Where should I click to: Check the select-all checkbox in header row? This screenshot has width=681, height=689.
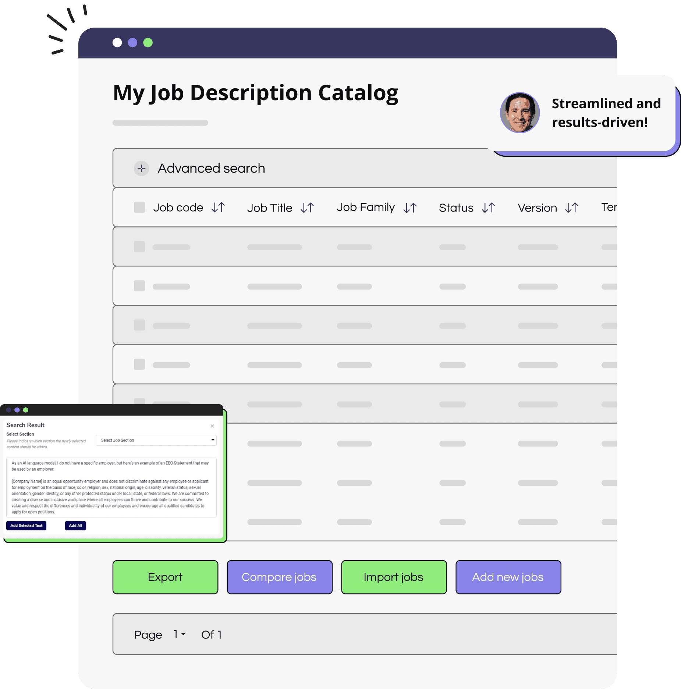point(139,208)
